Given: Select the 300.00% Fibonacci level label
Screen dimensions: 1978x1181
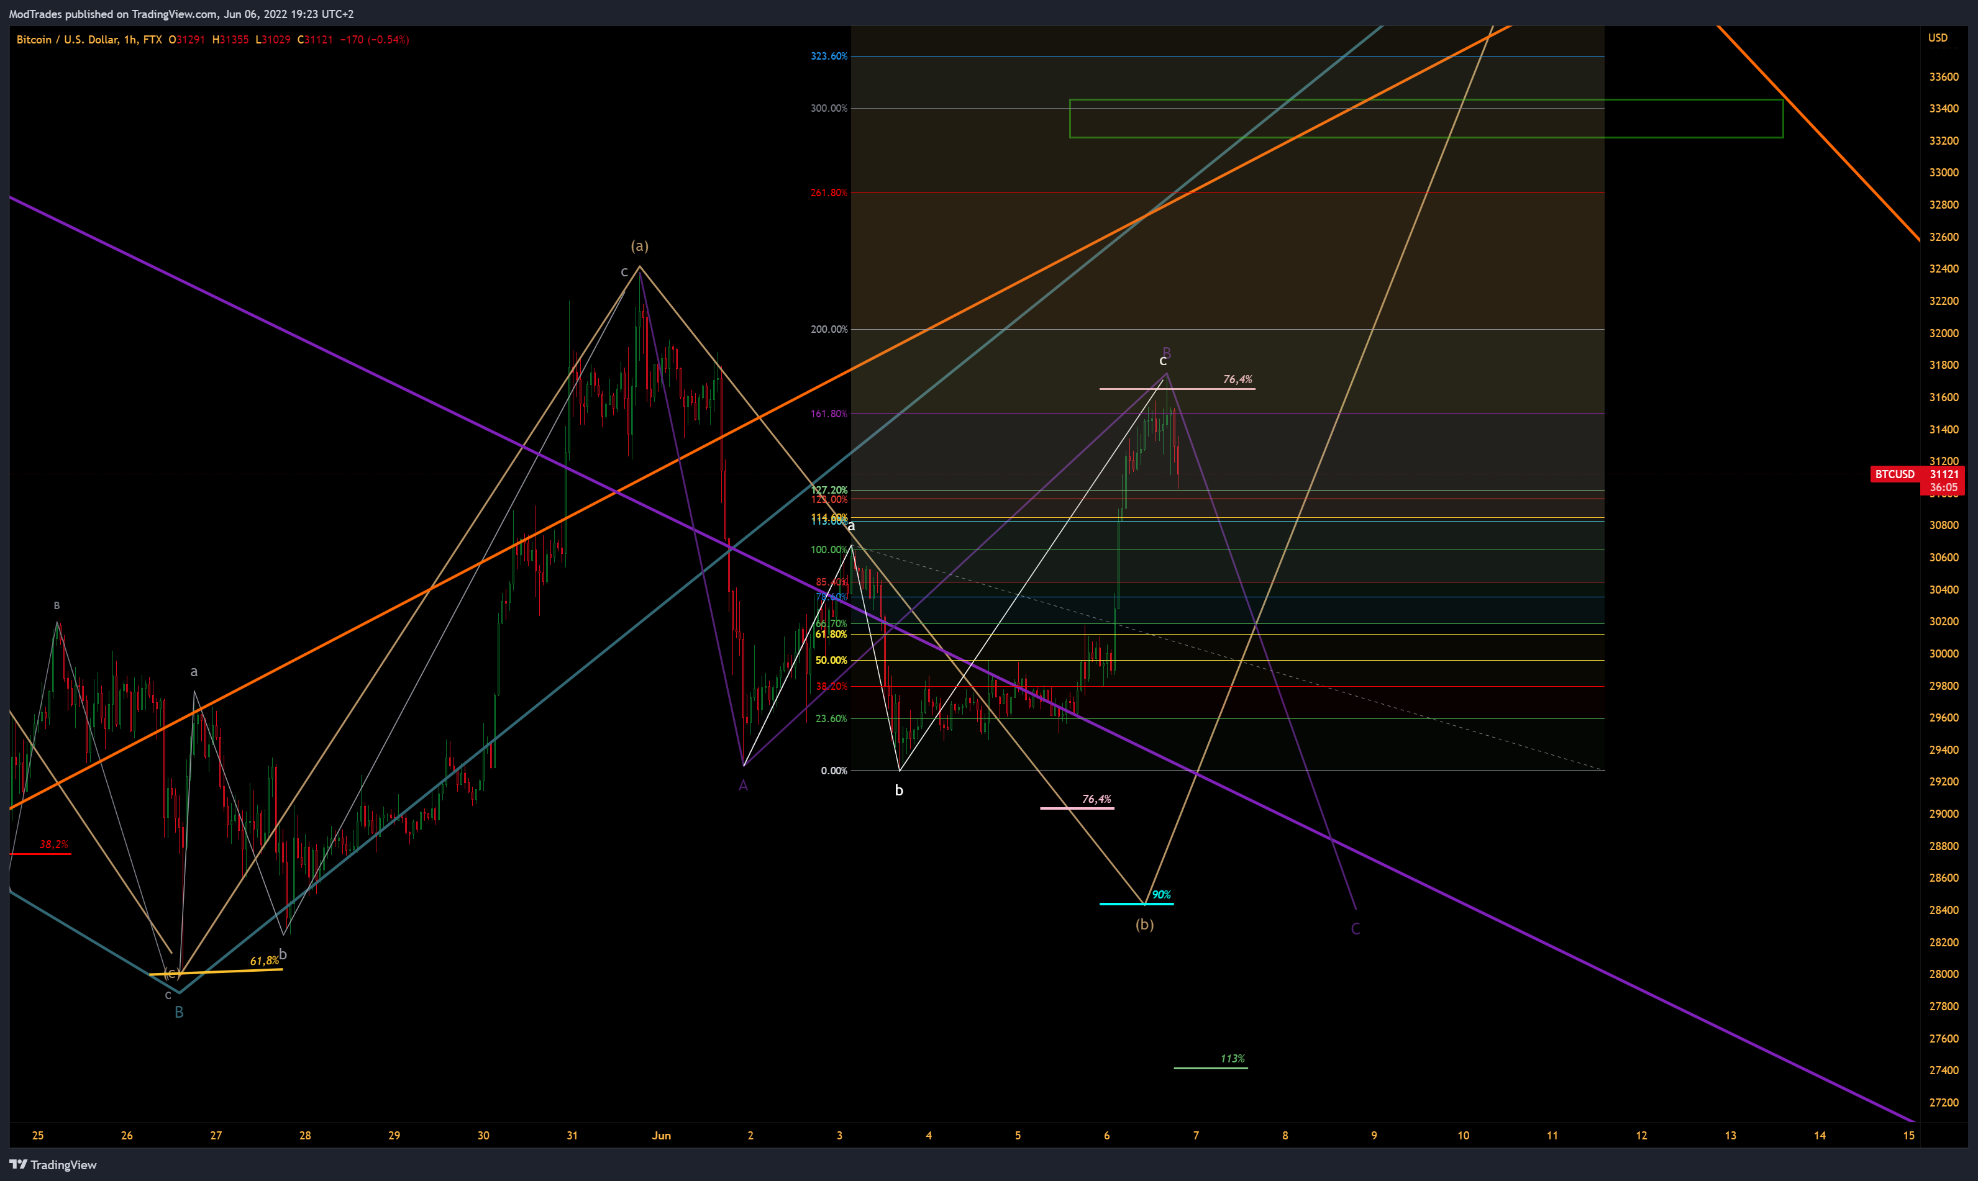Looking at the screenshot, I should tap(829, 108).
